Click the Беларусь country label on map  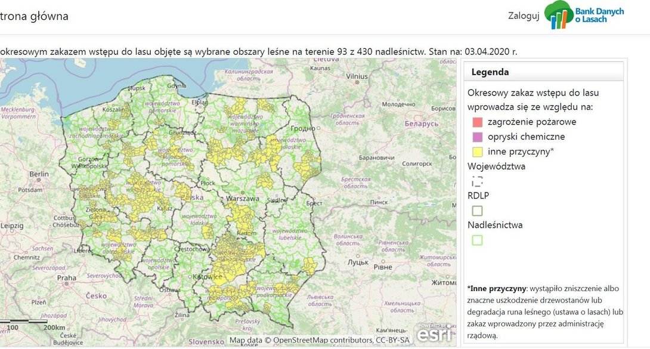tap(422, 123)
